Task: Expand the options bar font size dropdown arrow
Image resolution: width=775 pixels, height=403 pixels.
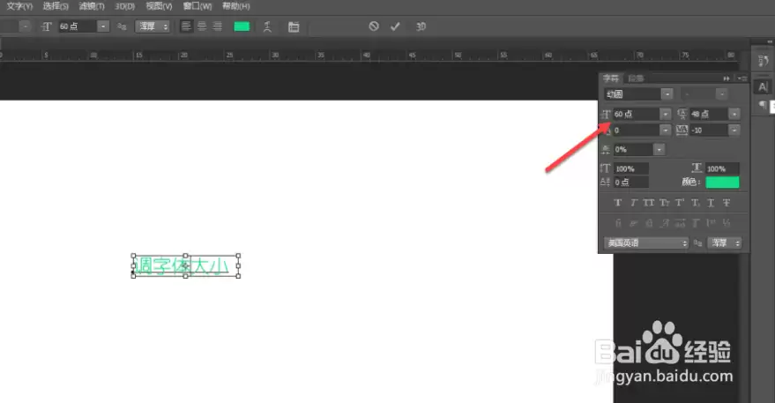Action: [x=103, y=26]
